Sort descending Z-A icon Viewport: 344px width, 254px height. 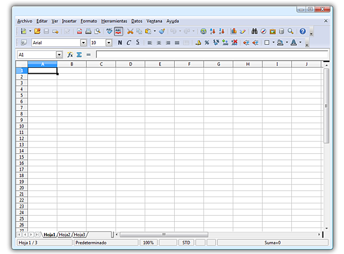tap(221, 31)
